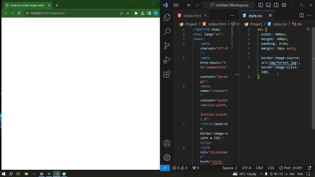Bookmark this page with the star icon
This screenshot has width=315, height=177.
coord(128,13)
